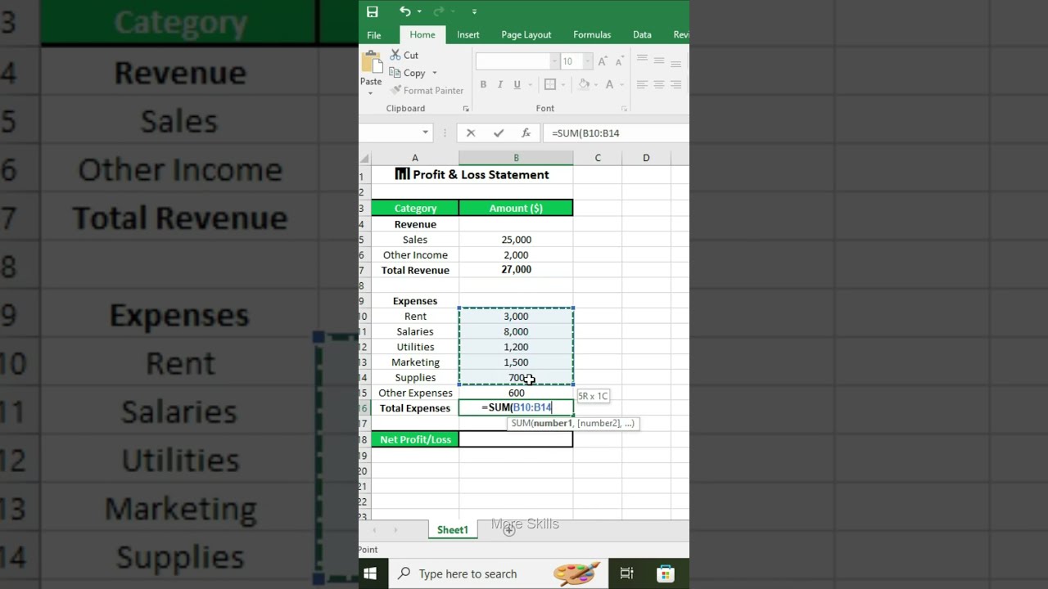The height and width of the screenshot is (589, 1048).
Task: Apply Middle Align to cell
Action: pyautogui.click(x=659, y=61)
